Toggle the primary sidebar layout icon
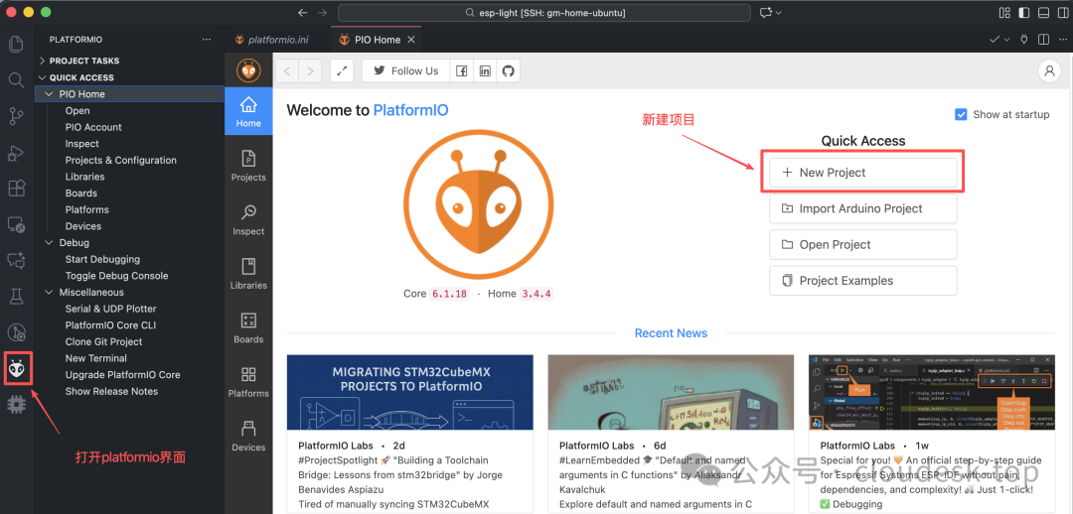Image resolution: width=1073 pixels, height=514 pixels. point(1024,12)
